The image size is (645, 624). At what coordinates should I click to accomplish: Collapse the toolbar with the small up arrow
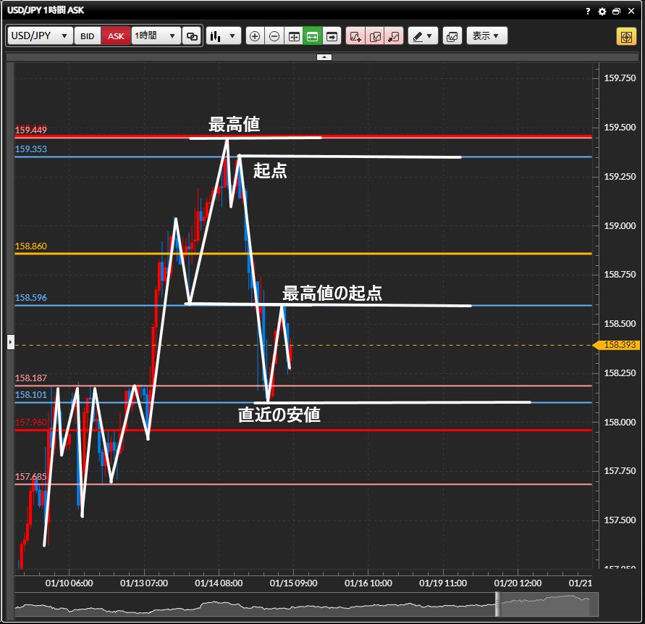coord(324,56)
